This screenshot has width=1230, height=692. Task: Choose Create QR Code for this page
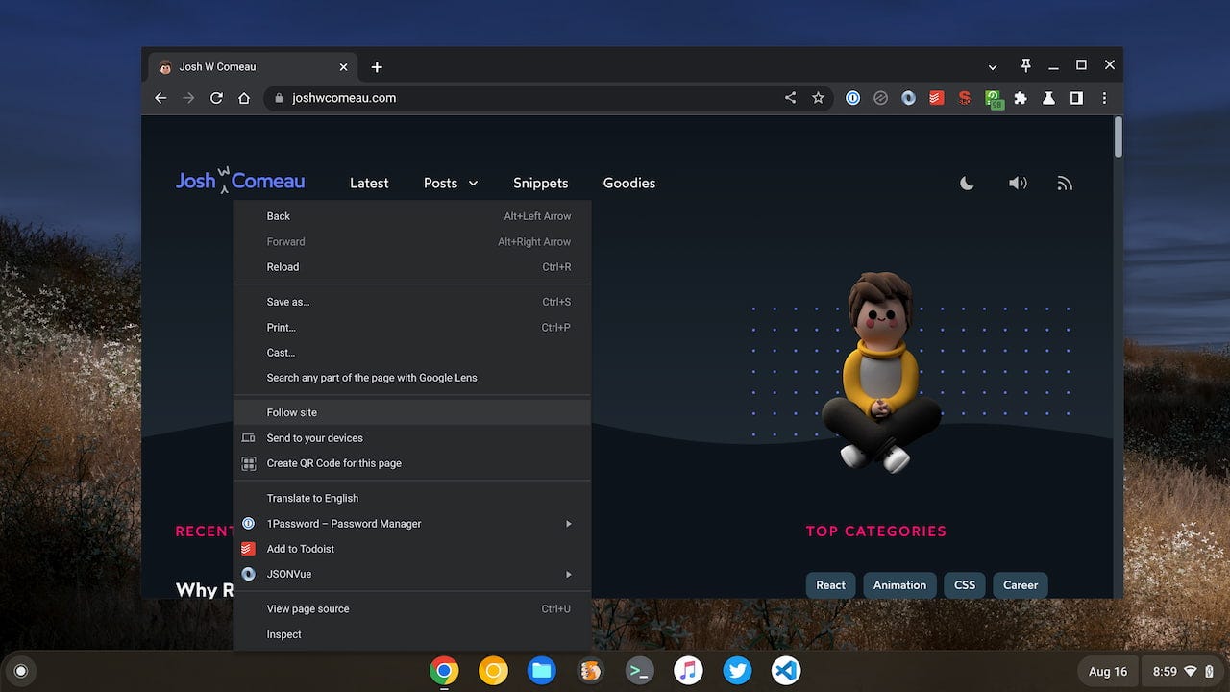pos(411,463)
